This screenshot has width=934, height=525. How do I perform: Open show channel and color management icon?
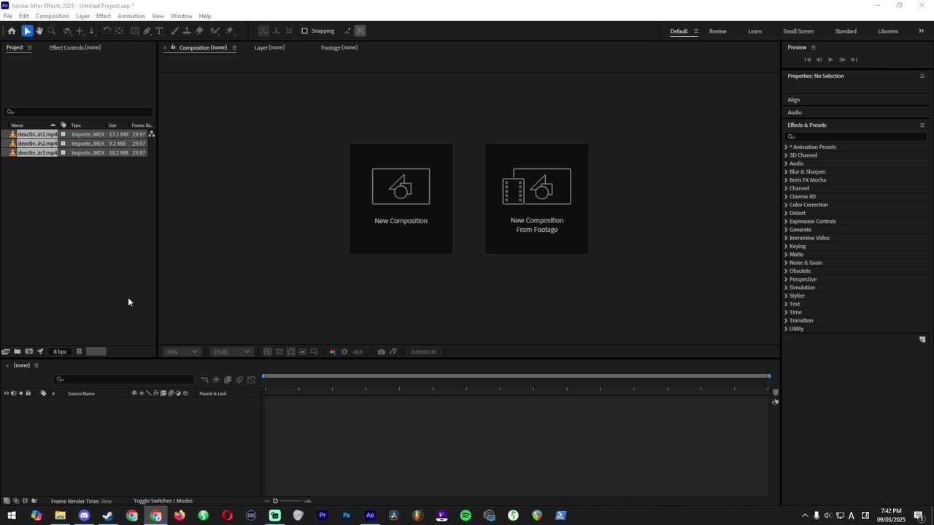333,351
